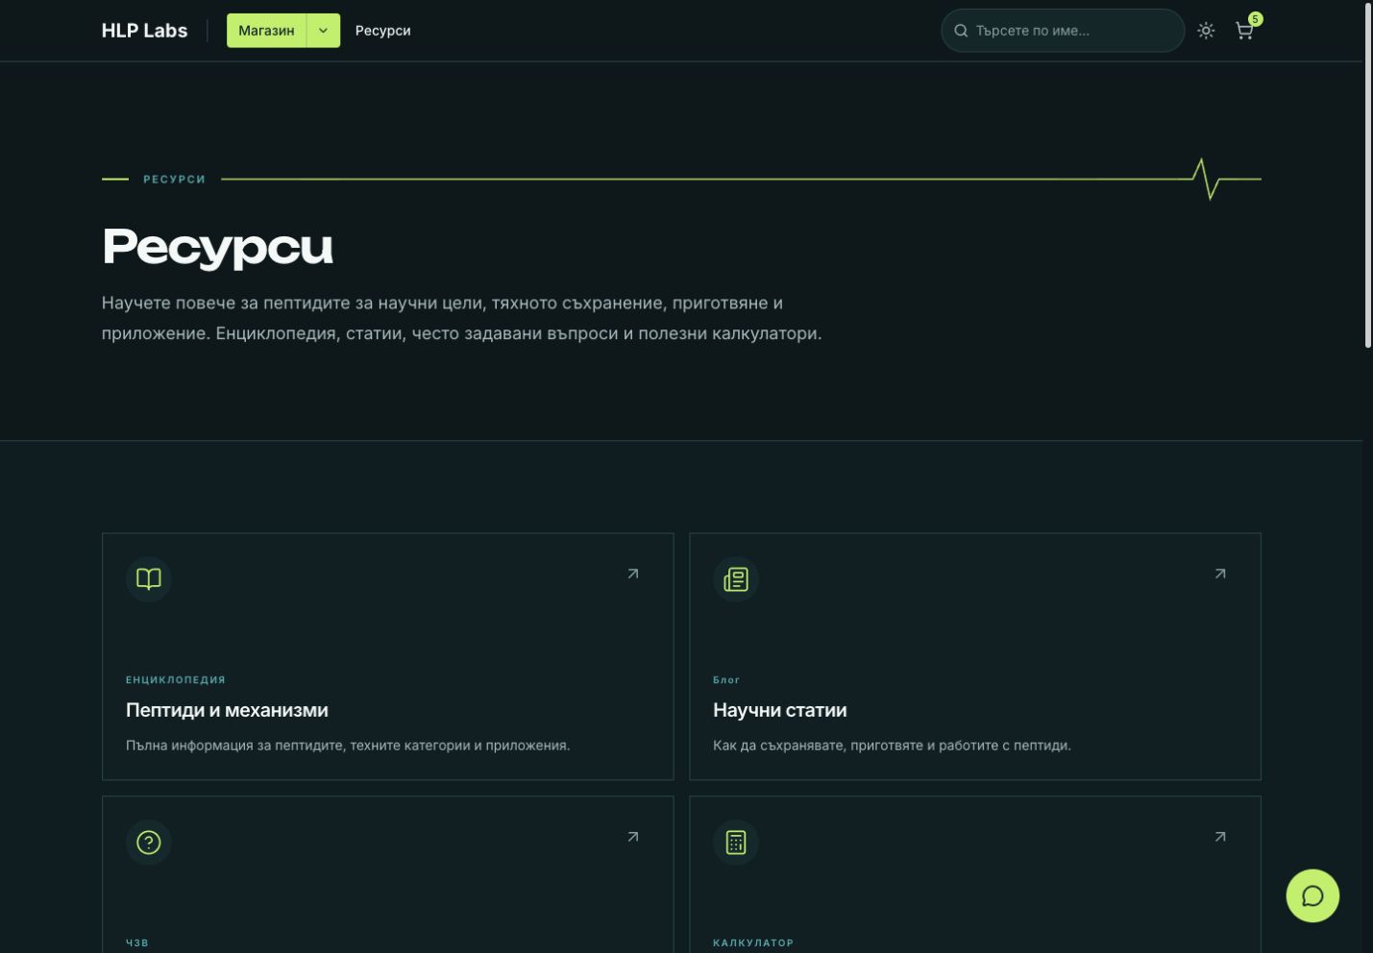Toggle the light theme sun icon
Viewport: 1373px width, 953px height.
click(x=1206, y=31)
